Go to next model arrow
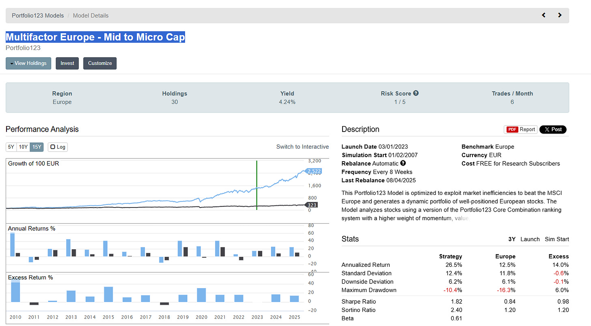The image size is (591, 326). (560, 15)
